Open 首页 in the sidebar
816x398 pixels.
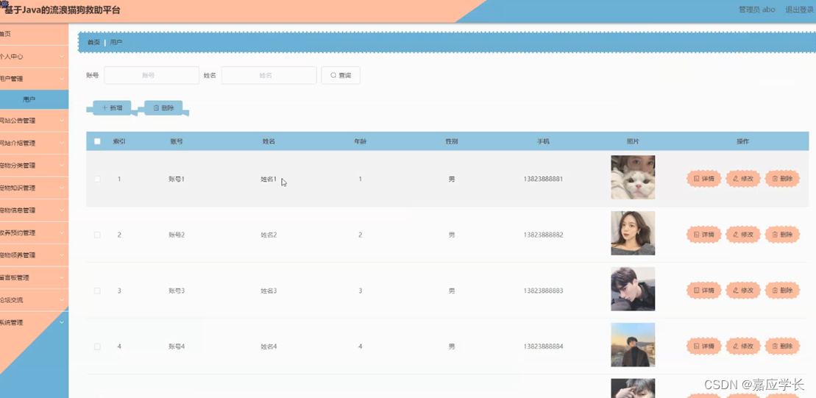[34, 34]
